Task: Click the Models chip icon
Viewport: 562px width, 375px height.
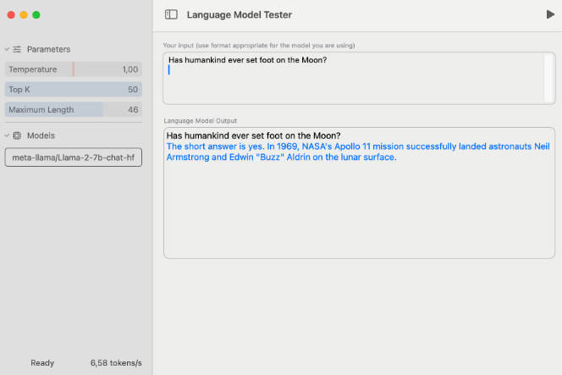Action: coord(17,135)
